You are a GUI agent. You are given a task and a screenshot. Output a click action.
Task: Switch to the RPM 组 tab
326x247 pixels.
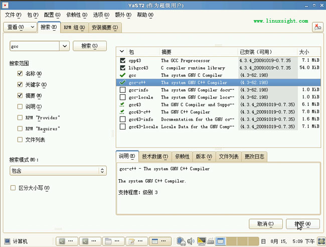pos(74,28)
